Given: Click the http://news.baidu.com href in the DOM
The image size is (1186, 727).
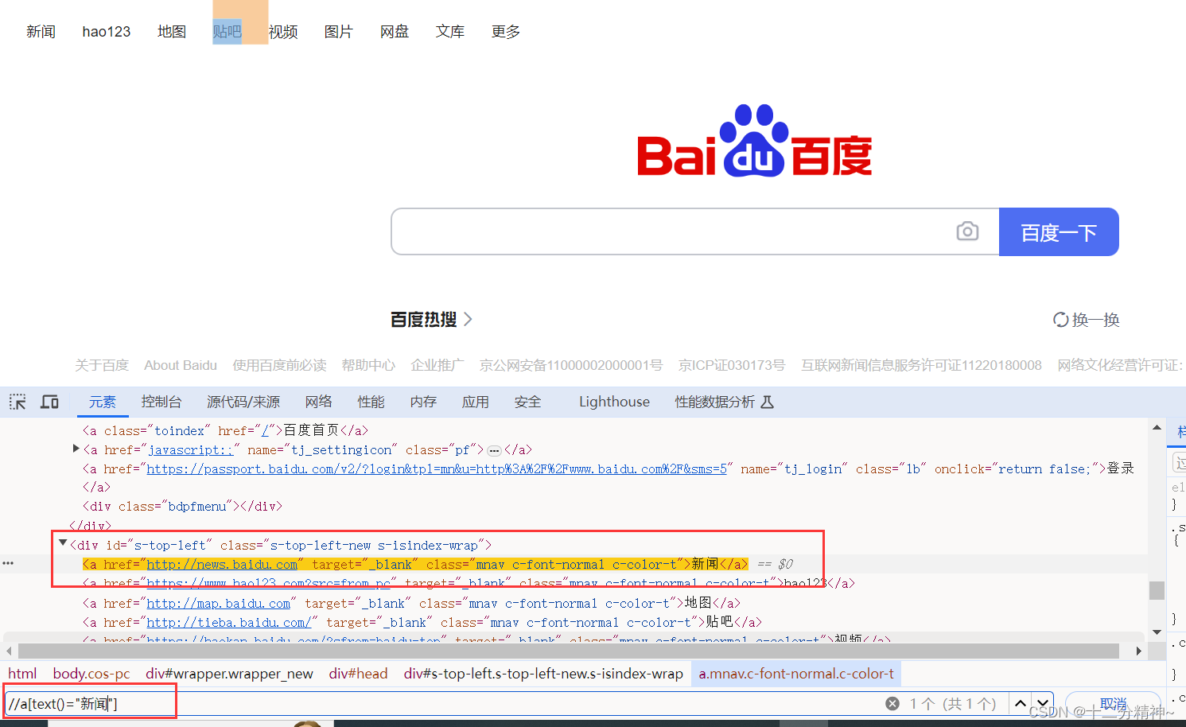Looking at the screenshot, I should 222,564.
